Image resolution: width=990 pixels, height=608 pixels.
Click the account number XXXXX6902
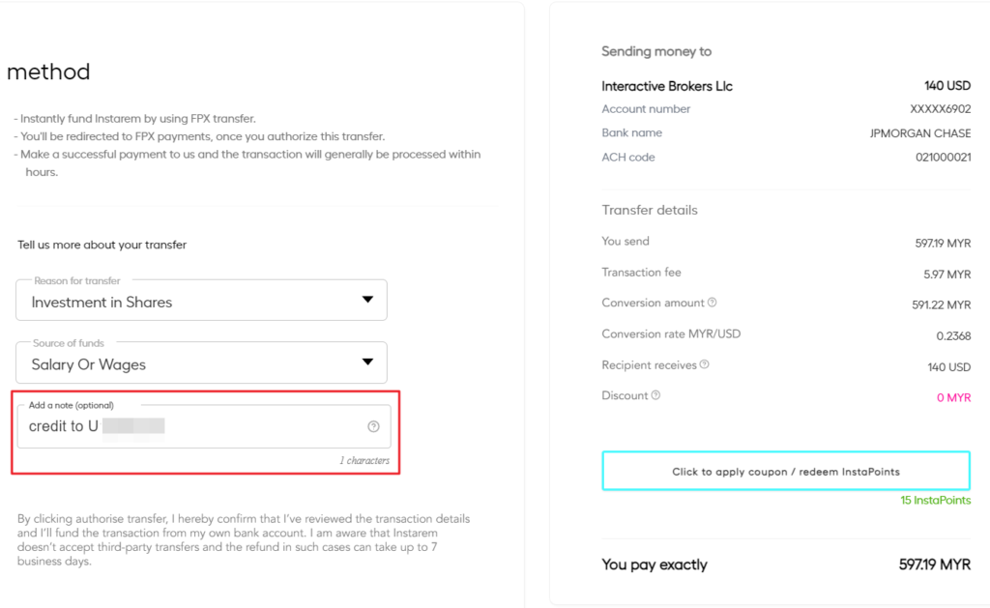pyautogui.click(x=940, y=109)
